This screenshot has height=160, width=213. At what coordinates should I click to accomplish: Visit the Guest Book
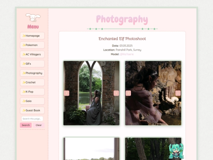click(x=32, y=110)
